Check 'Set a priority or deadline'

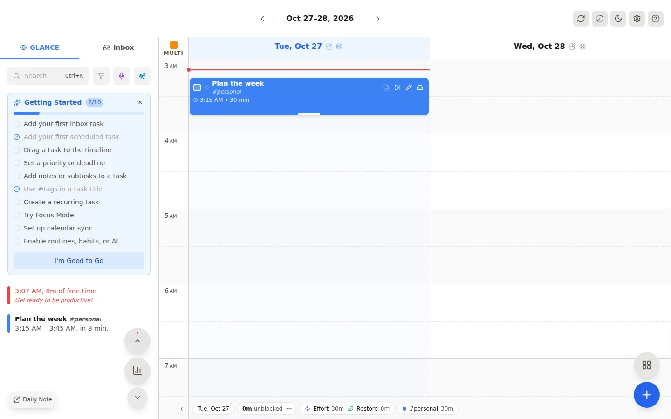[x=17, y=163]
